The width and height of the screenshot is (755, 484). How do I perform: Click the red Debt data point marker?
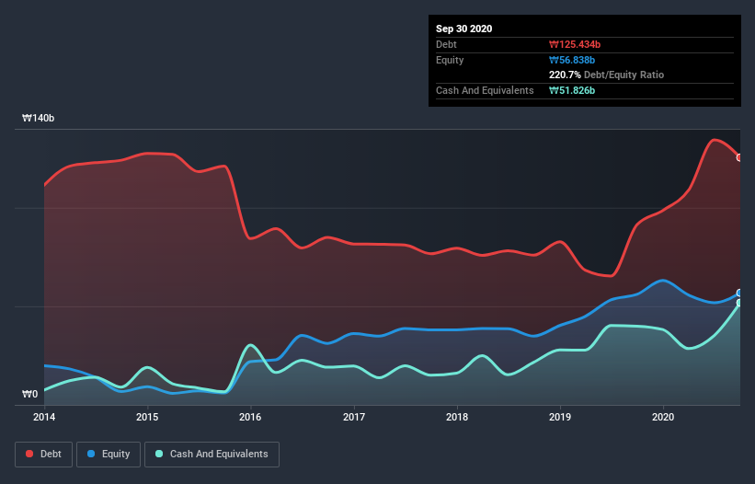click(739, 157)
